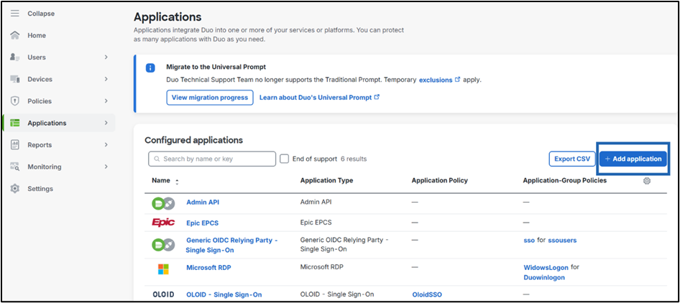Click 'Microsoft RDP' in Application Type column

(321, 267)
